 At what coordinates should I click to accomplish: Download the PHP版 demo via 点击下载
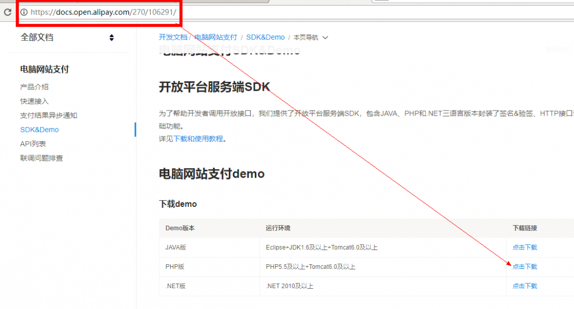click(x=524, y=267)
